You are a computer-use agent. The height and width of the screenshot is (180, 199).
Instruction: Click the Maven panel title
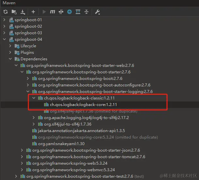(9, 3)
